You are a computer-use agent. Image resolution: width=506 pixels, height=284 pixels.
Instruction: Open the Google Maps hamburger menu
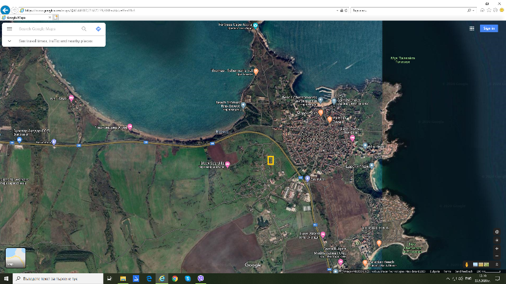9,29
